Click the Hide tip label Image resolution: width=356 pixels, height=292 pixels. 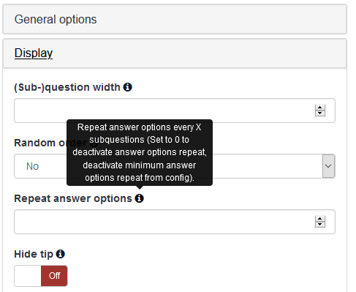point(34,254)
